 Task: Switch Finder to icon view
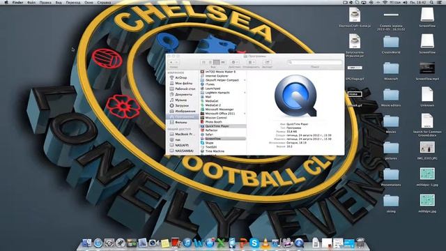pos(203,62)
